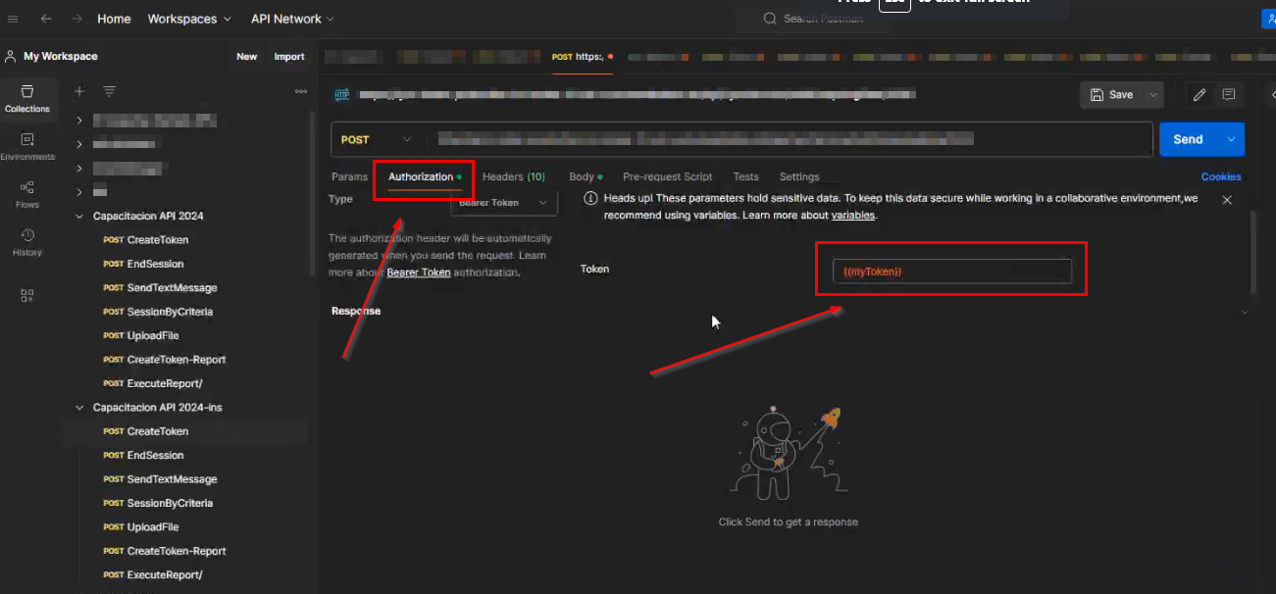Open the Cookies link
Viewport: 1276px width, 594px height.
coord(1221,176)
